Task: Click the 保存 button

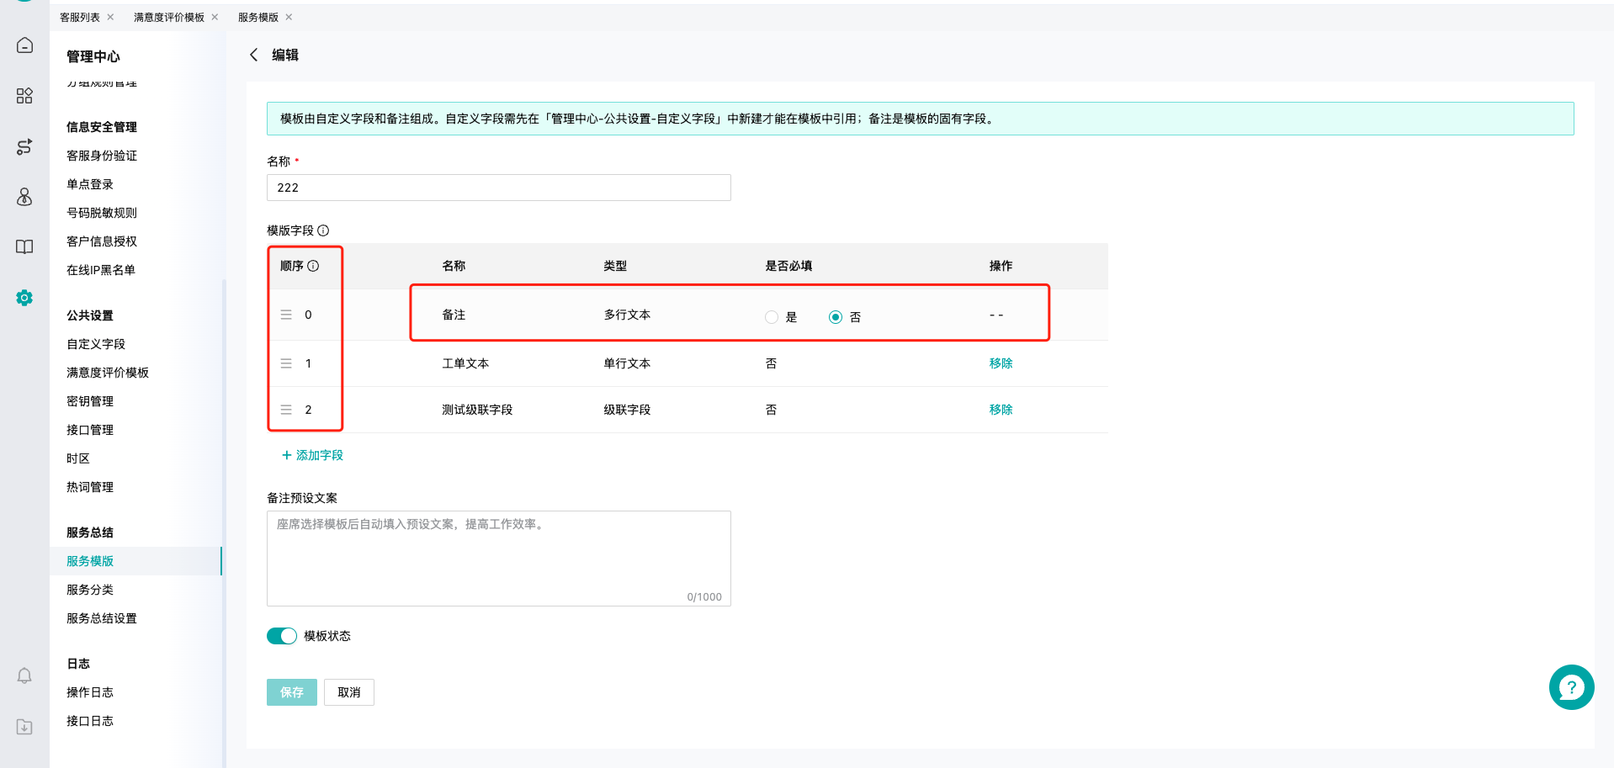Action: [x=292, y=692]
